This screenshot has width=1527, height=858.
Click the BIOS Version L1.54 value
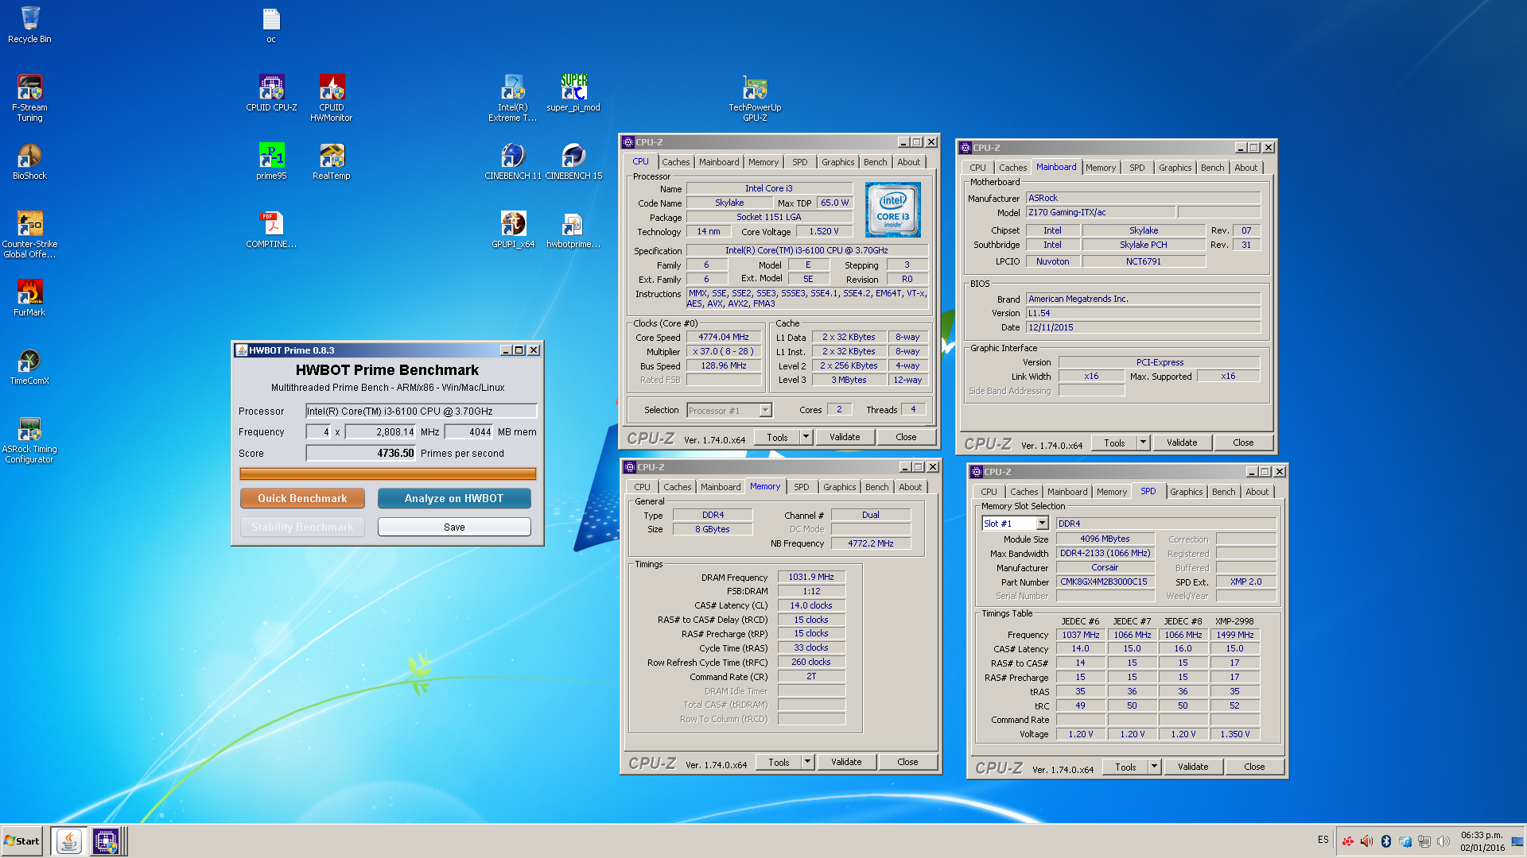(1143, 313)
